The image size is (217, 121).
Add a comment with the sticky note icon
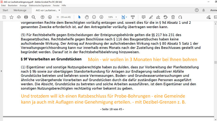tap(144, 17)
